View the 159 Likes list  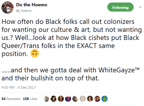point(30,99)
